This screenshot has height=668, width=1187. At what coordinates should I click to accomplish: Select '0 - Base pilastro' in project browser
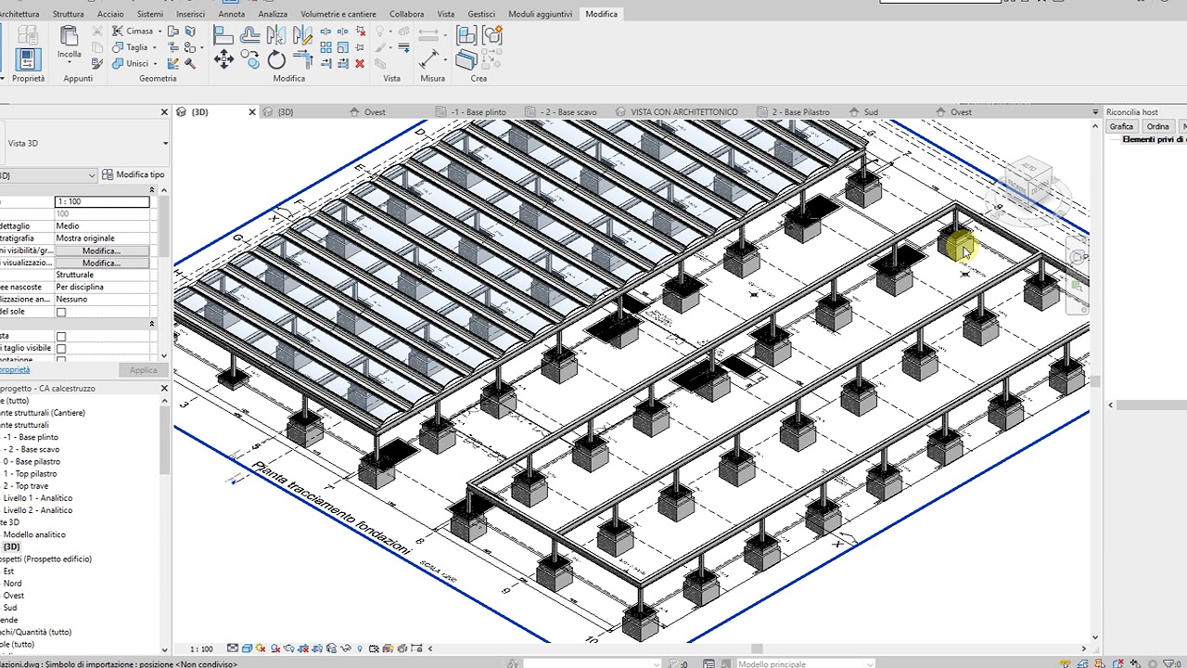(x=32, y=461)
